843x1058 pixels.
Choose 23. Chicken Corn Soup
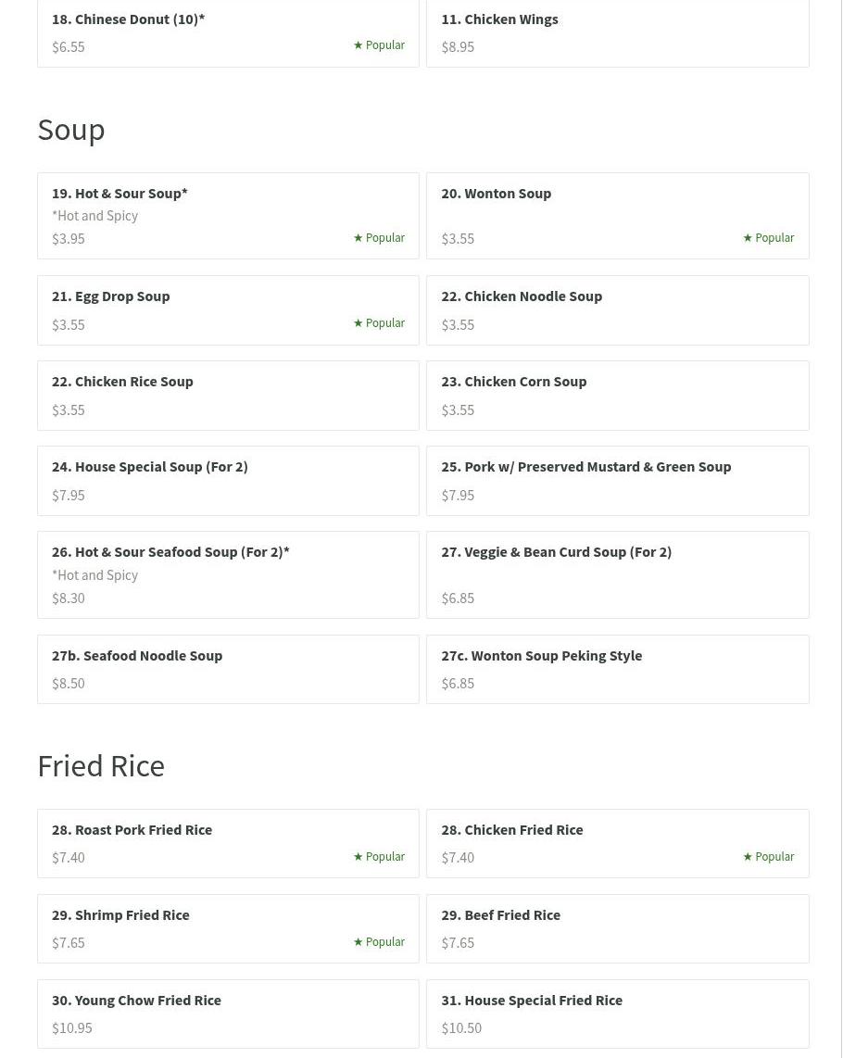pyautogui.click(x=618, y=396)
